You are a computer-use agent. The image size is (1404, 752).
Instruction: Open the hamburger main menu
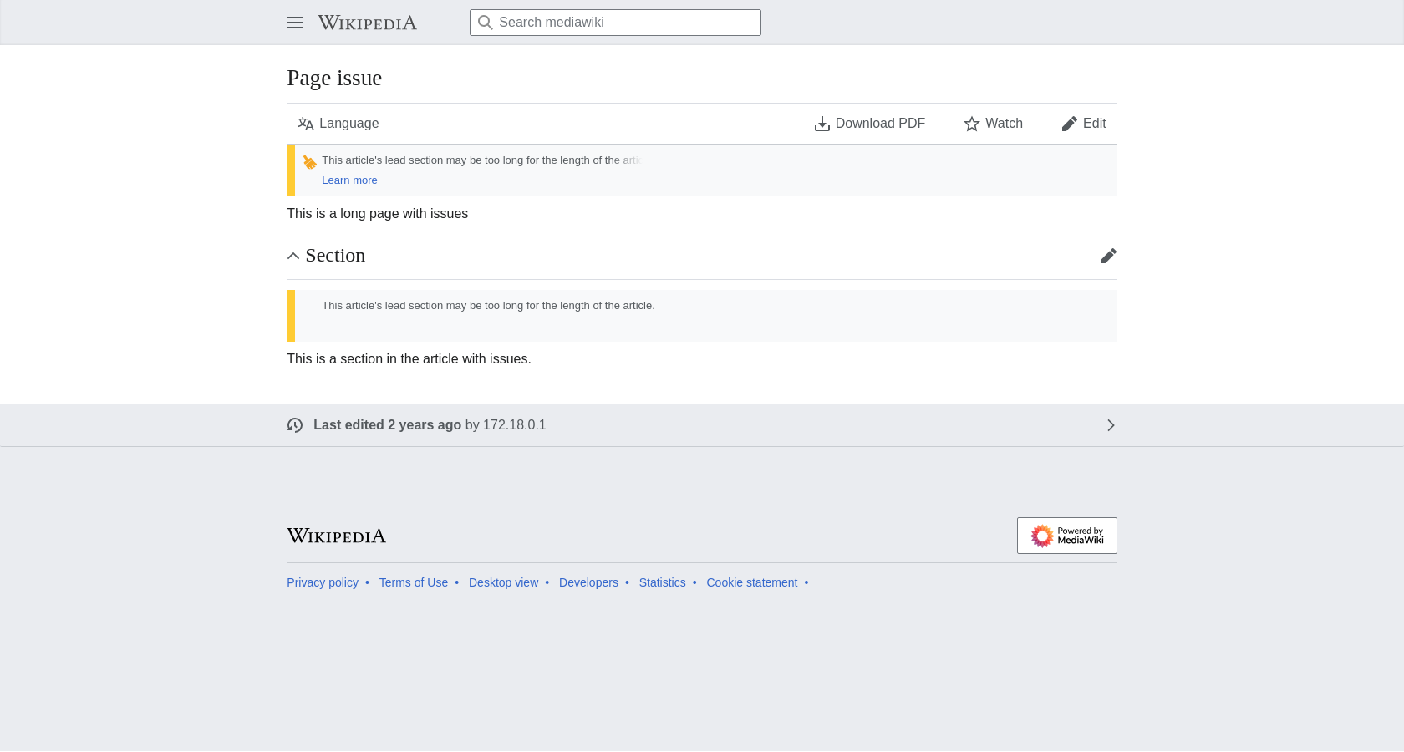(x=295, y=23)
